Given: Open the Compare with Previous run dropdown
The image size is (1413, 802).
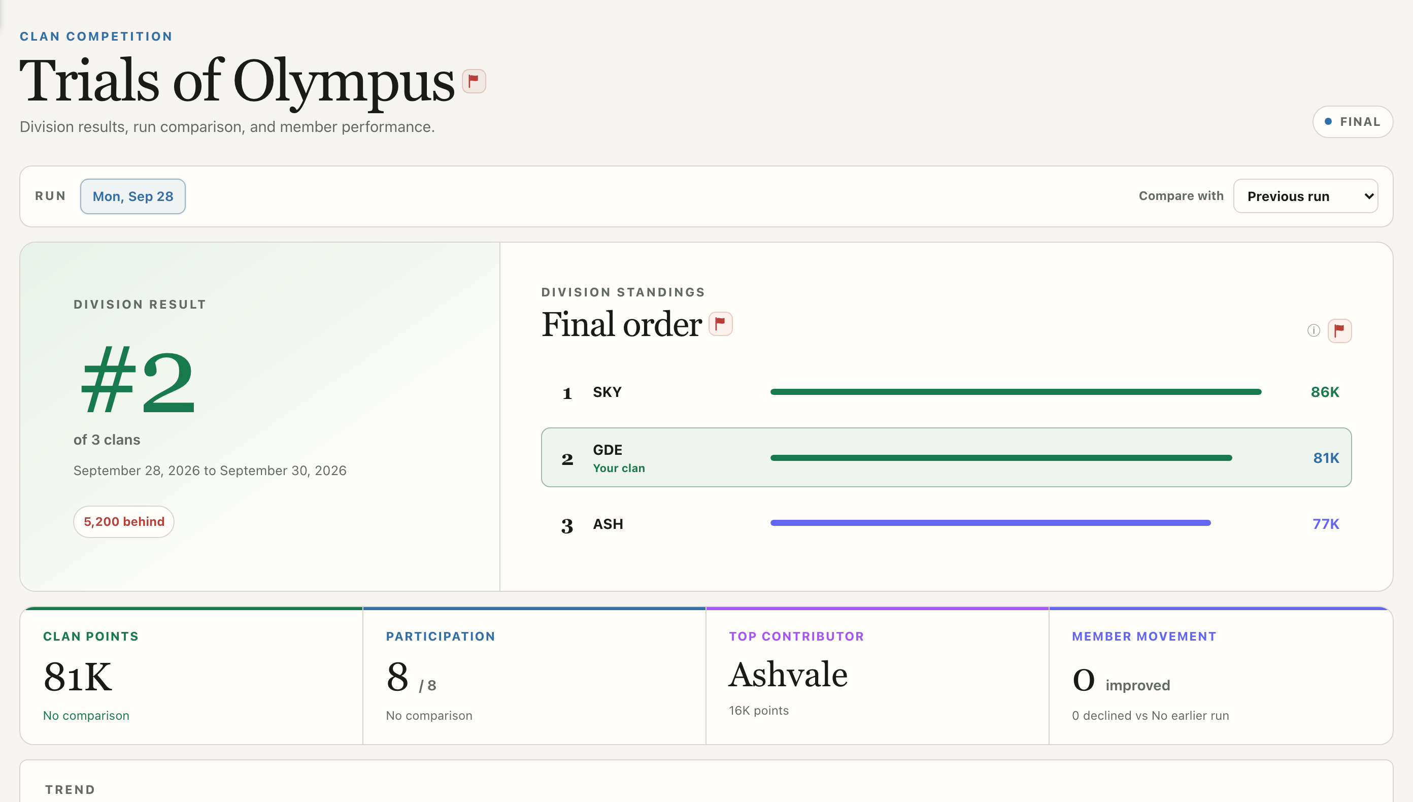Looking at the screenshot, I should (x=1305, y=196).
